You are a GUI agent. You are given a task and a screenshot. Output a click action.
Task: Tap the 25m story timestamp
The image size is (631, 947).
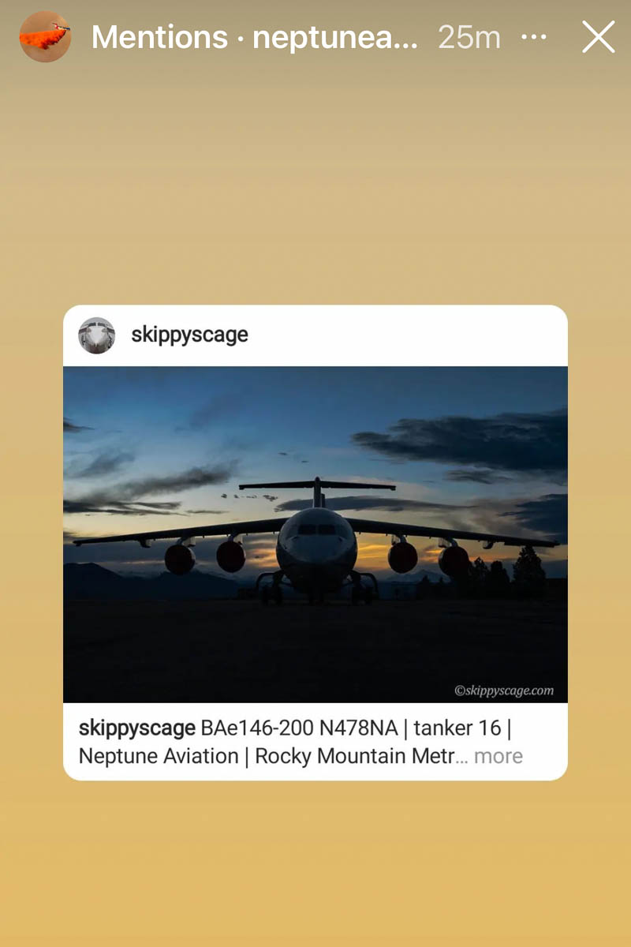pyautogui.click(x=469, y=37)
